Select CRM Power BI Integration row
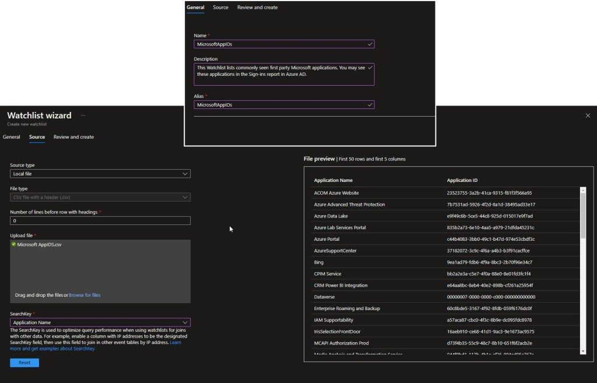 point(445,285)
